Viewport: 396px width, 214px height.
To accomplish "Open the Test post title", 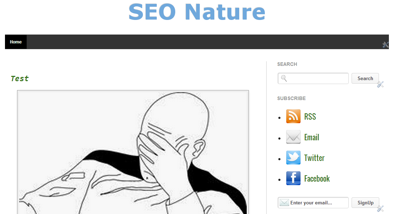I will pyautogui.click(x=20, y=79).
